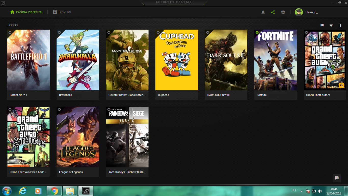The height and width of the screenshot is (196, 348).
Task: Open the Cuphead game cover
Action: 177,60
